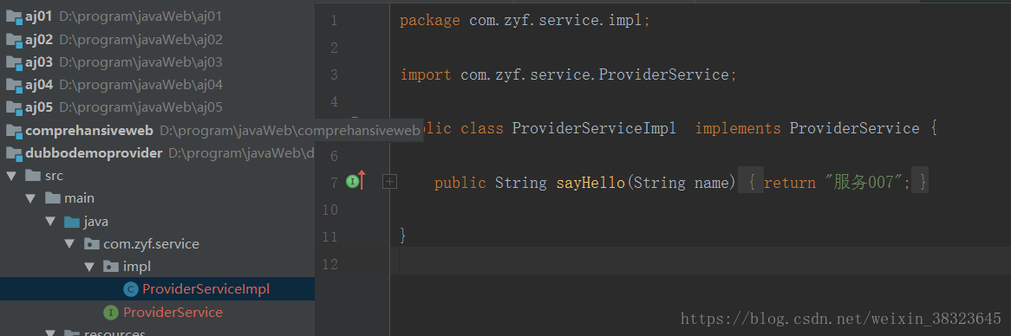Click line number 11 in the gutter
Viewport: 1011px width, 336px height.
pos(329,237)
